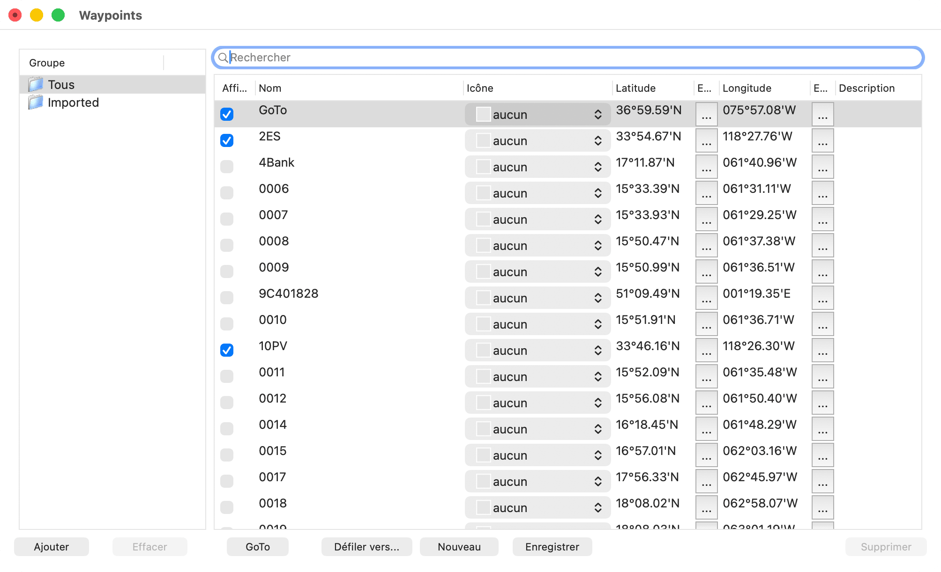The height and width of the screenshot is (572, 941).
Task: Open longitude editor for 0012 waypoint
Action: pyautogui.click(x=823, y=403)
